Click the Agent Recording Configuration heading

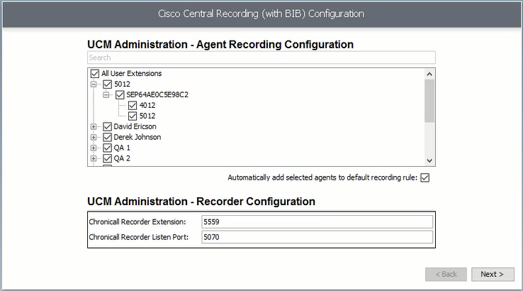(220, 45)
